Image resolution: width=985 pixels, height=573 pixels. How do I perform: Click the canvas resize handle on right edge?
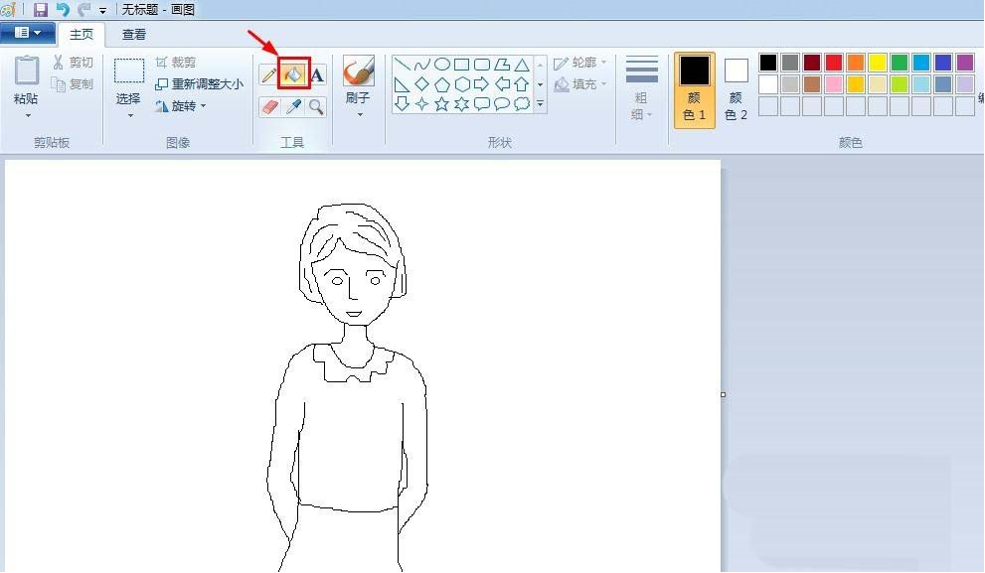pos(723,393)
